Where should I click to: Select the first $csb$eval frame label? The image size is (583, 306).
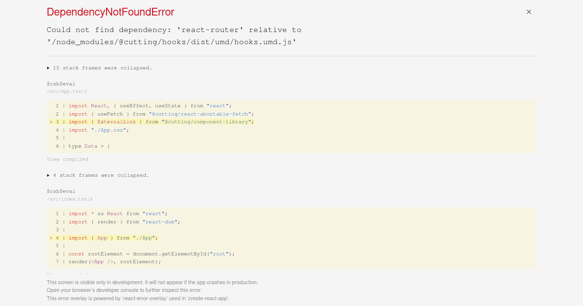(61, 84)
